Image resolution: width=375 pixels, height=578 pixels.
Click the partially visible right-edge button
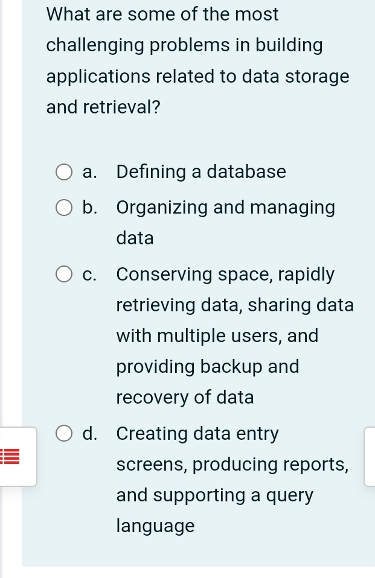click(370, 456)
